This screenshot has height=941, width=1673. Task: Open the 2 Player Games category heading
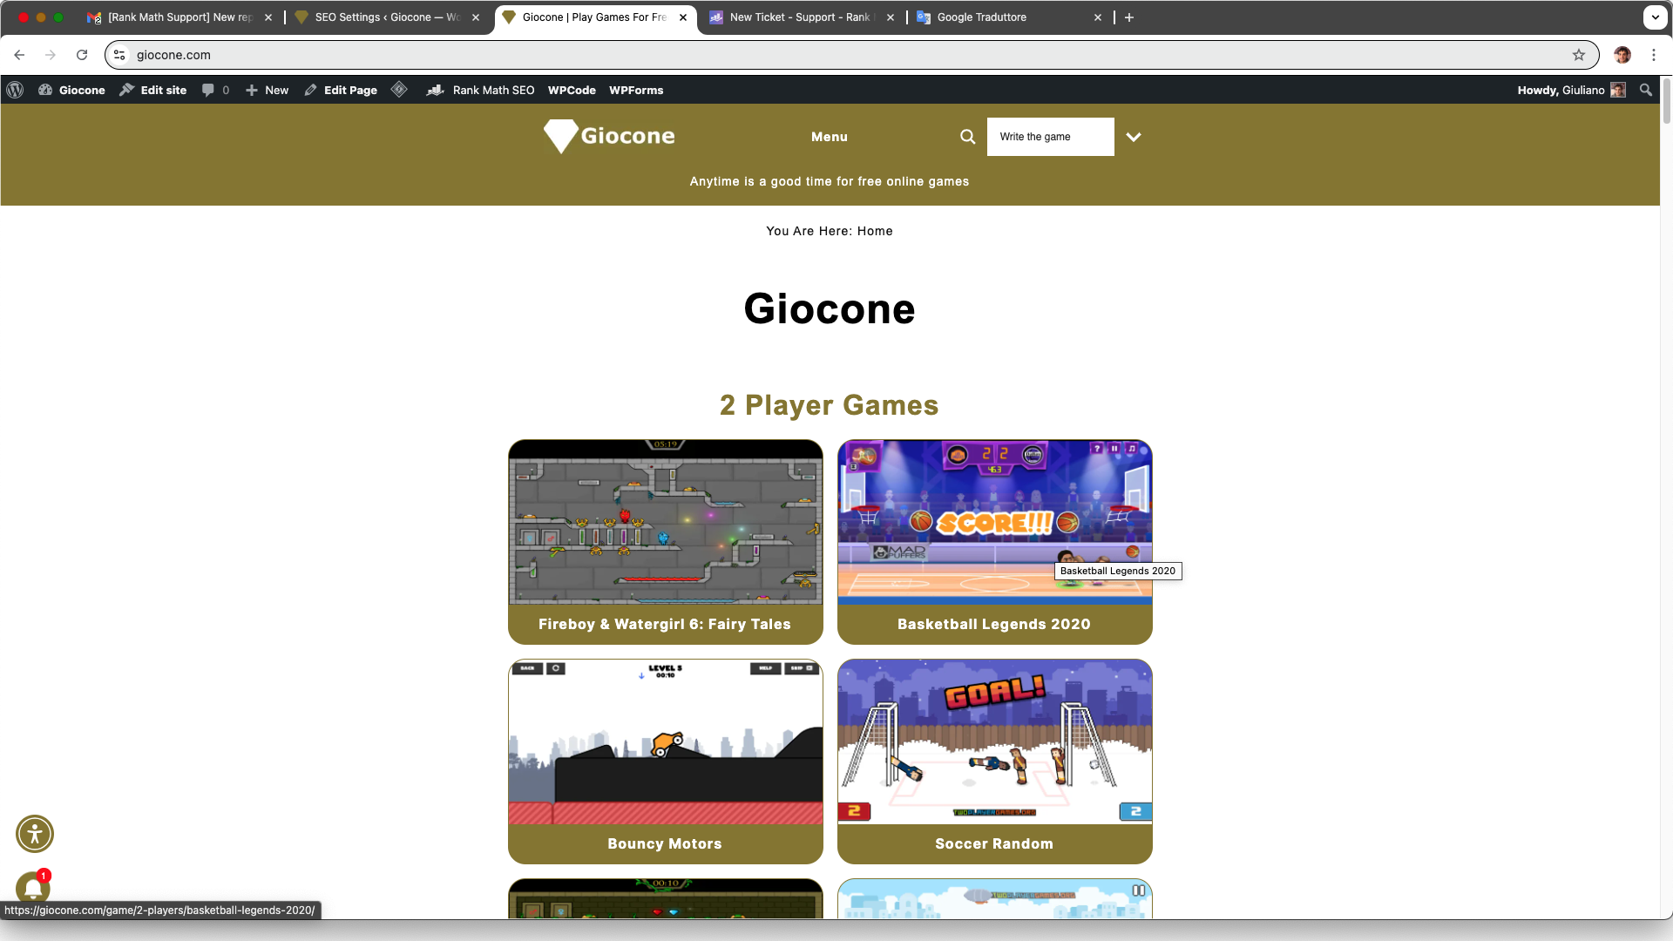[x=830, y=405]
